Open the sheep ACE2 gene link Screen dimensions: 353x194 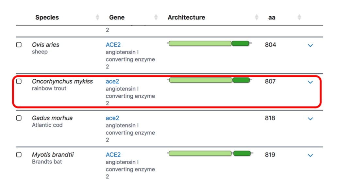[113, 45]
